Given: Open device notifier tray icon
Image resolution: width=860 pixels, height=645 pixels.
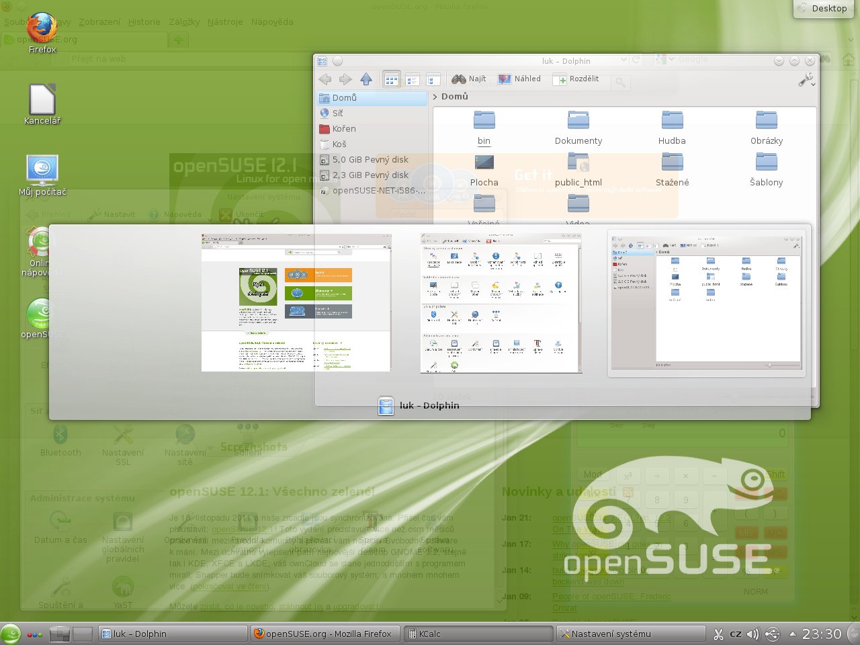Looking at the screenshot, I should (x=773, y=634).
